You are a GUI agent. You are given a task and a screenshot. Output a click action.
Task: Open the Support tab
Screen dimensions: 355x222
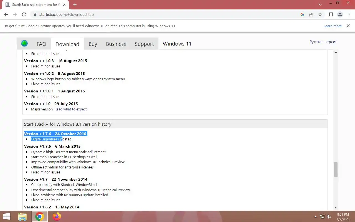pos(144,44)
